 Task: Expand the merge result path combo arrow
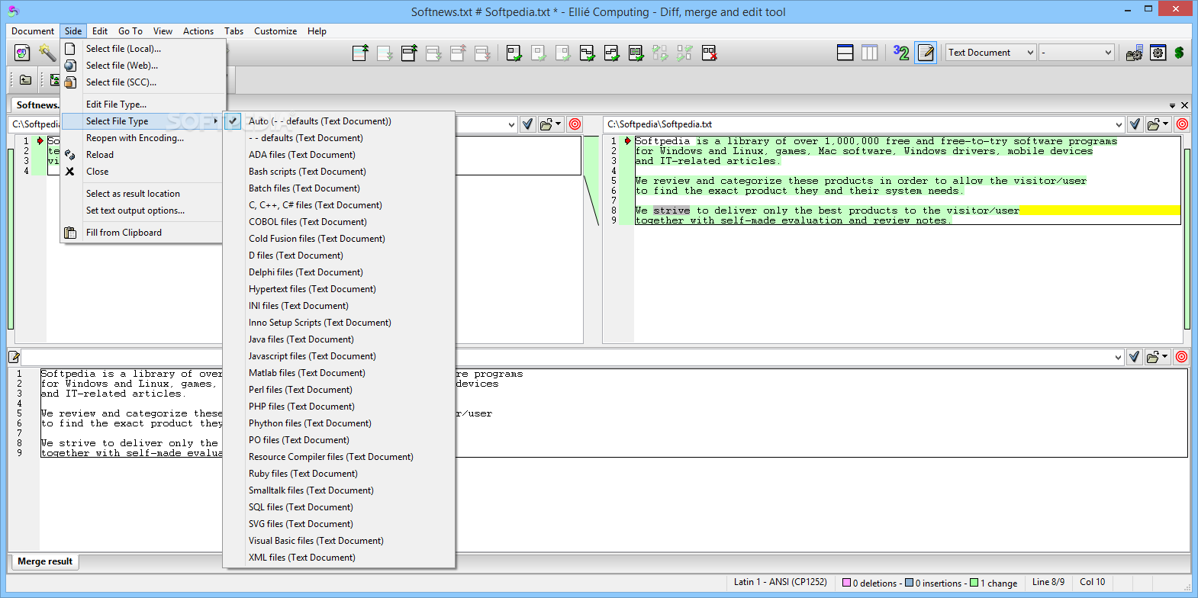(x=1118, y=357)
